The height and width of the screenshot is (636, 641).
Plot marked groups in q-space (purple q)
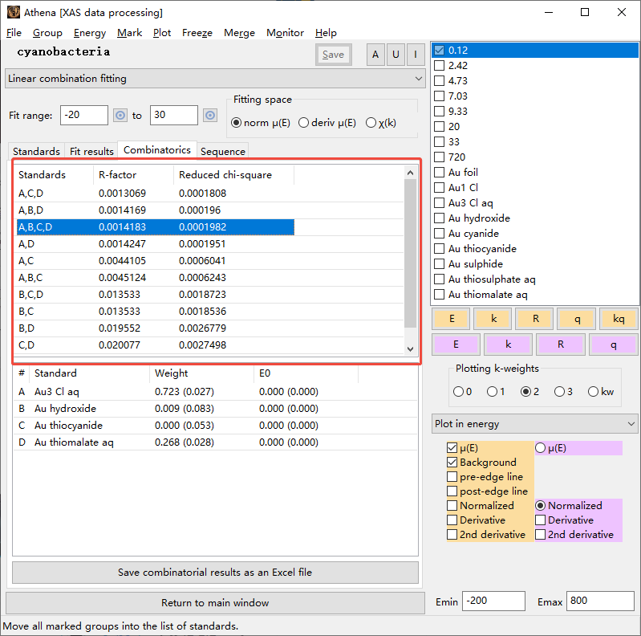coord(613,344)
